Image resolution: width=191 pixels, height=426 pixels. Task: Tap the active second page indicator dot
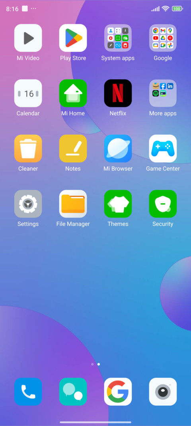(99, 364)
